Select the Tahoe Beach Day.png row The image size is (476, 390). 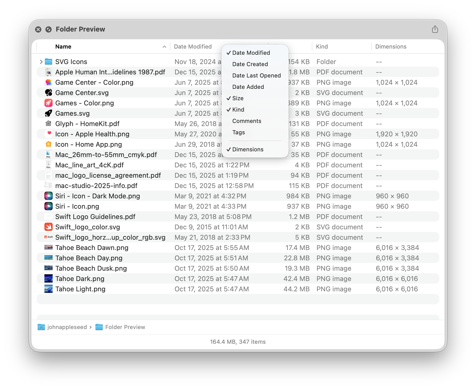click(89, 258)
